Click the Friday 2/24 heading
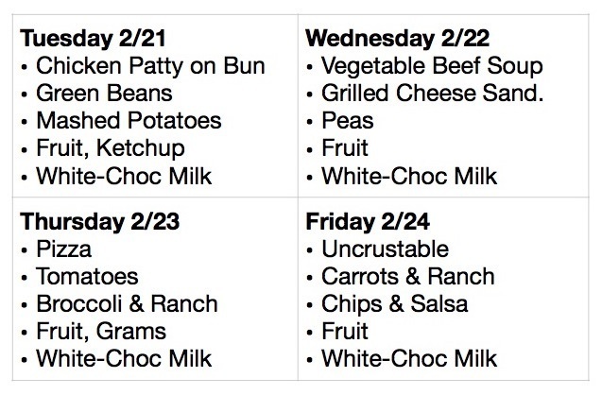Screen dimensions: 602x395 (x=368, y=222)
